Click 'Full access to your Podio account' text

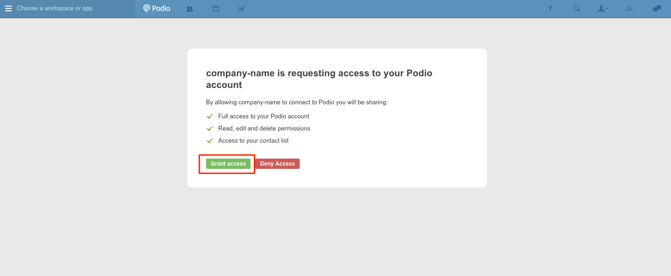264,116
